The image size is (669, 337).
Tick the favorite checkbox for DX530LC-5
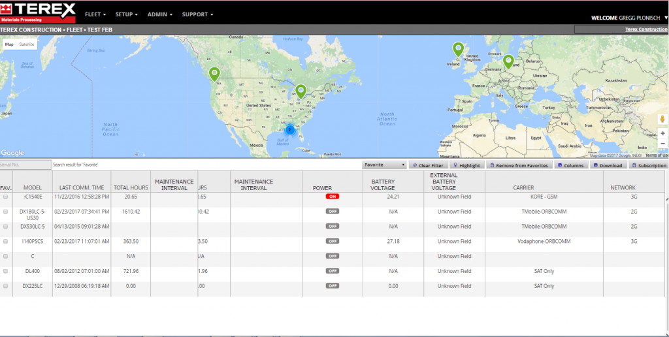5,227
